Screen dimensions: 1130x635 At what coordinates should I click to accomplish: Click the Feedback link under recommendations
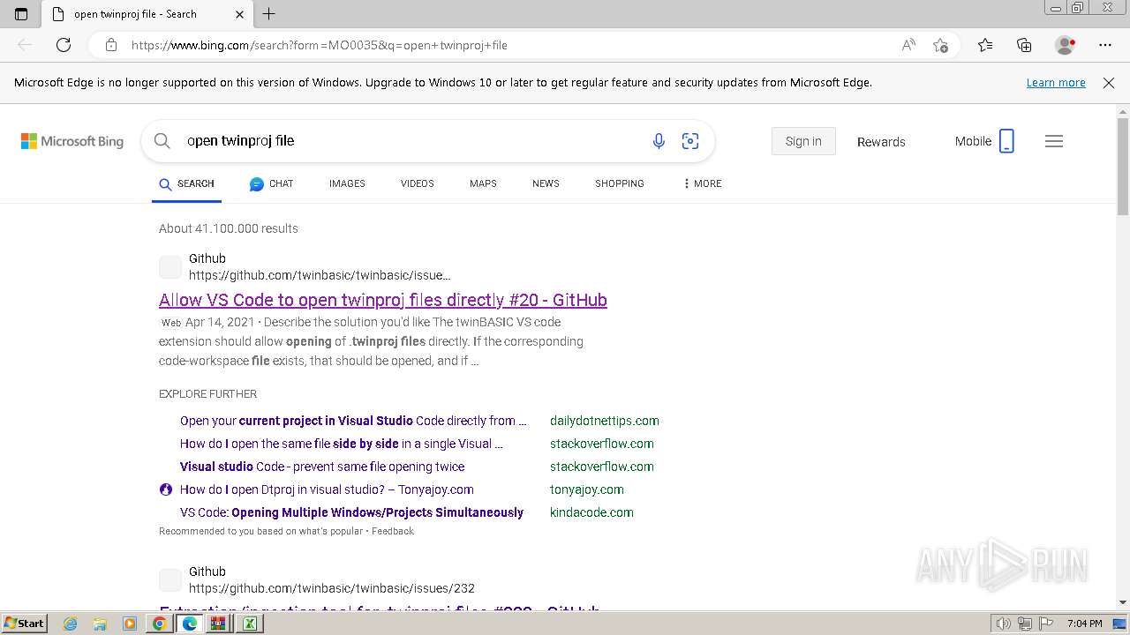coord(393,531)
